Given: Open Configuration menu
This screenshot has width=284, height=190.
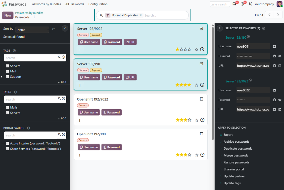Looking at the screenshot, I should 98,4.
